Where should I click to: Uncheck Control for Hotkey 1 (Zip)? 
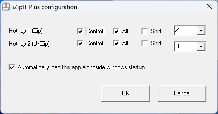pos(80,31)
